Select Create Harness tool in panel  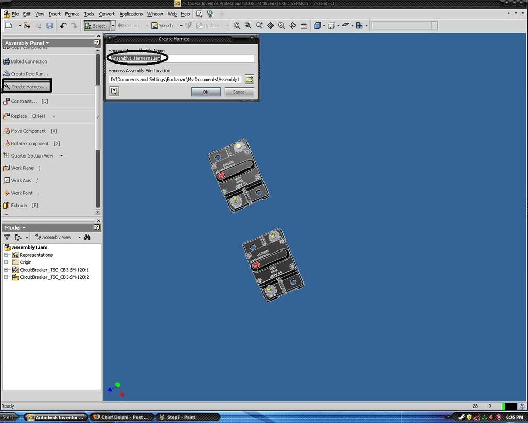tap(26, 87)
